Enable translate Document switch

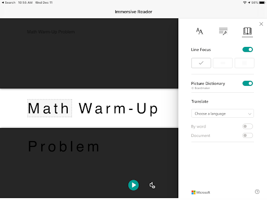(x=248, y=135)
